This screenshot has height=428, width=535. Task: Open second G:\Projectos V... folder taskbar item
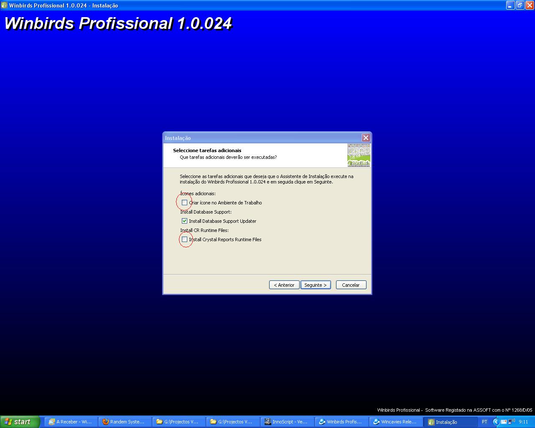pos(232,422)
